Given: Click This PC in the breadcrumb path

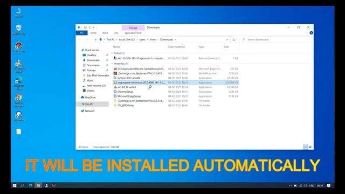Looking at the screenshot, I should point(111,39).
